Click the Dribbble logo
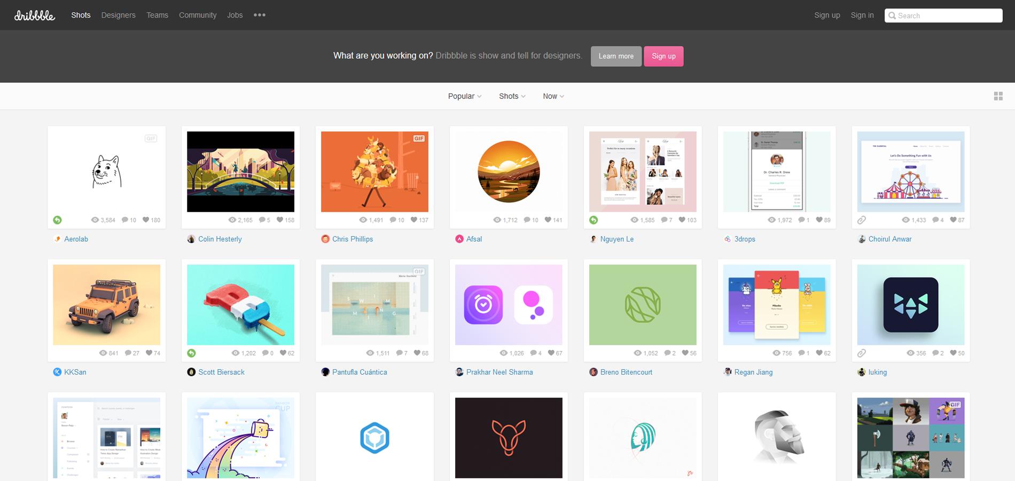Screen dimensions: 1015x481 tap(35, 15)
